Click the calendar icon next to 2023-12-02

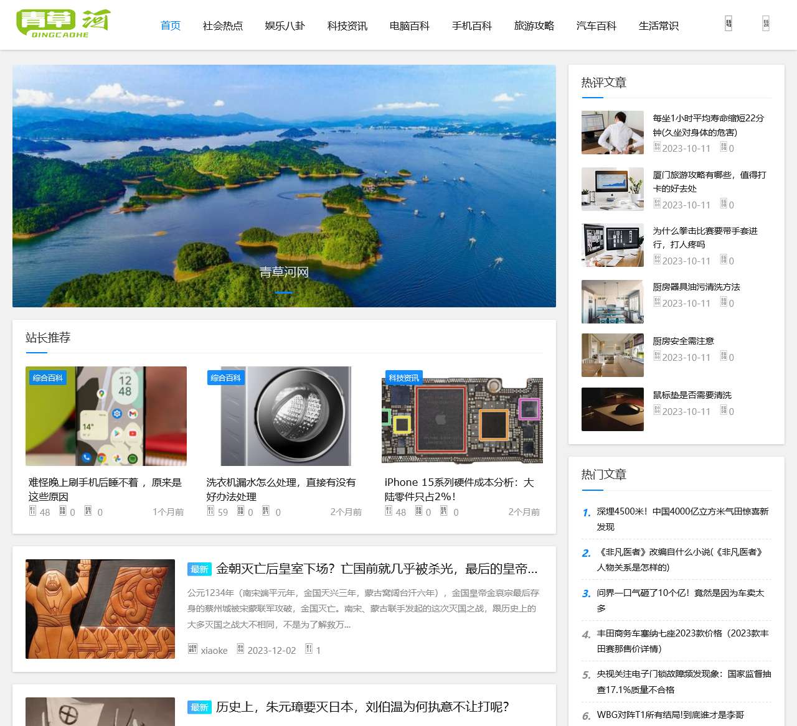(240, 649)
